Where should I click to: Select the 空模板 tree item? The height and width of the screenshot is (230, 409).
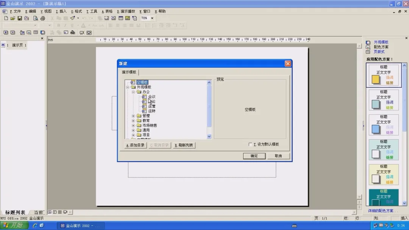(142, 82)
